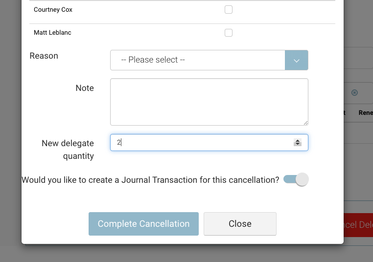The image size is (373, 262).
Task: Click inside the Note text area
Action: [x=209, y=102]
